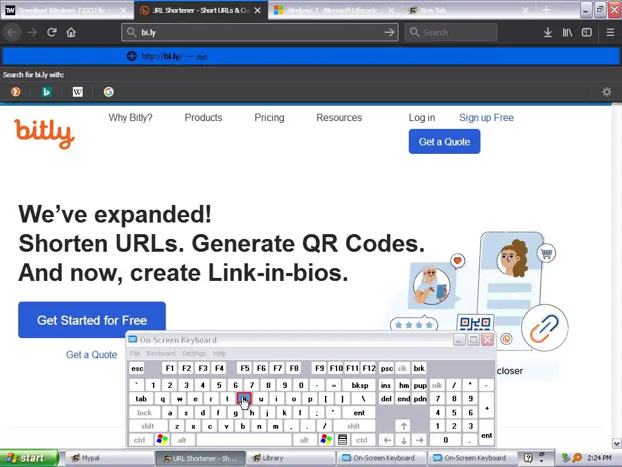Visit the http://bi.ly/ suggestion
The width and height of the screenshot is (622, 467).
[311, 57]
